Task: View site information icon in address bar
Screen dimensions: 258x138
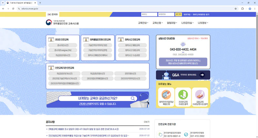Action: [19, 9]
